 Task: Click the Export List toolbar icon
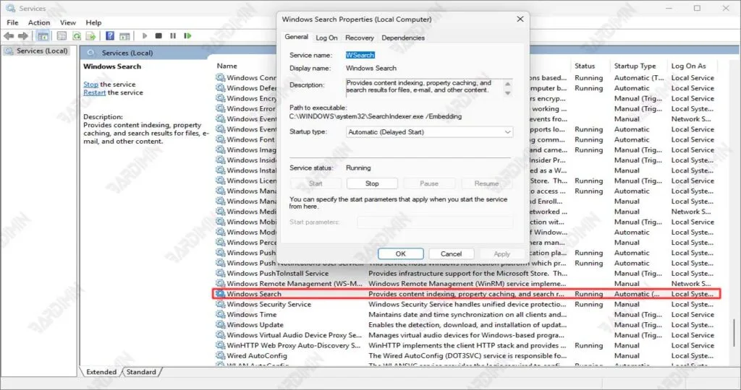tap(90, 36)
